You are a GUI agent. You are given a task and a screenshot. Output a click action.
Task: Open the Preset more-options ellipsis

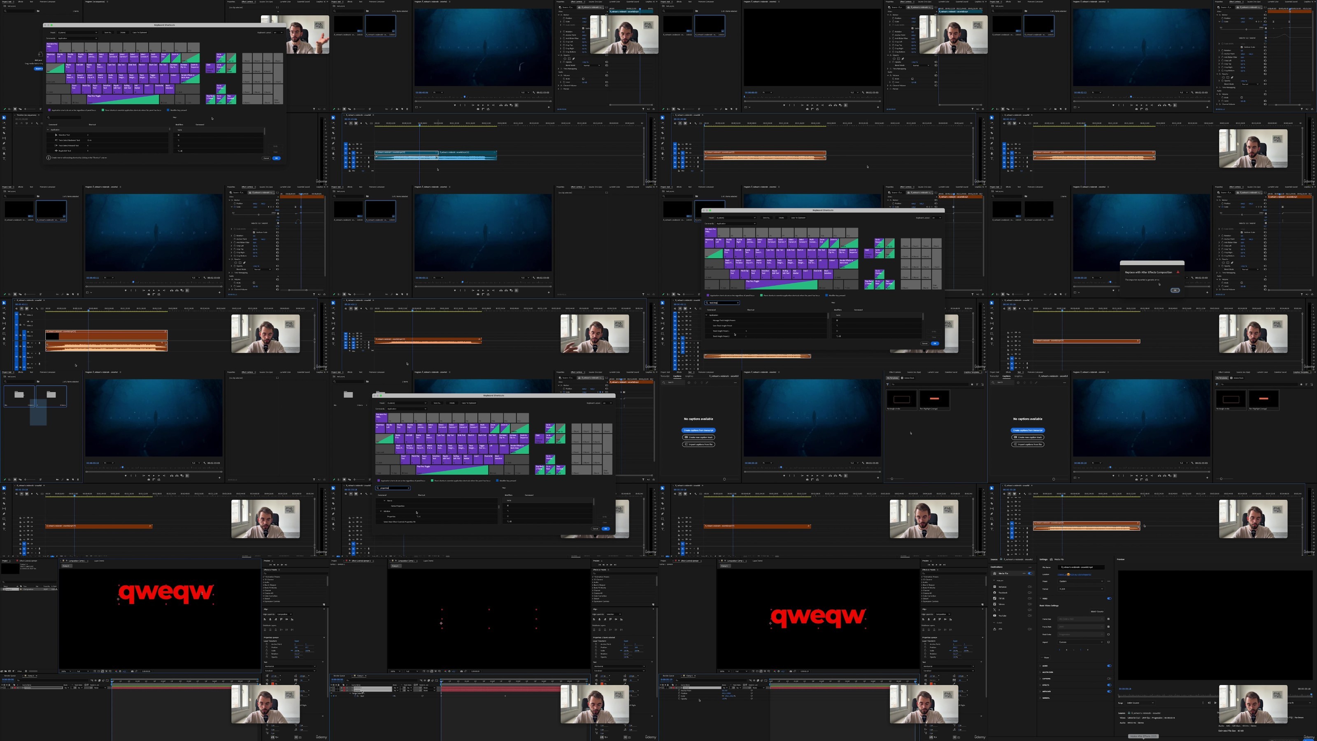pyautogui.click(x=1109, y=581)
